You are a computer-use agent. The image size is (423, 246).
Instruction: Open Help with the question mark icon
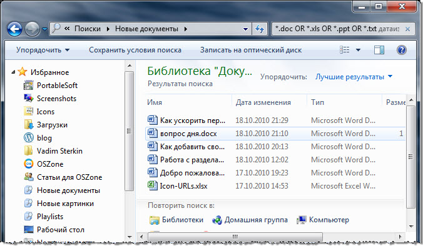(x=402, y=50)
